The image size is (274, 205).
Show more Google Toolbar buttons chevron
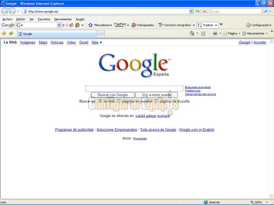221,24
